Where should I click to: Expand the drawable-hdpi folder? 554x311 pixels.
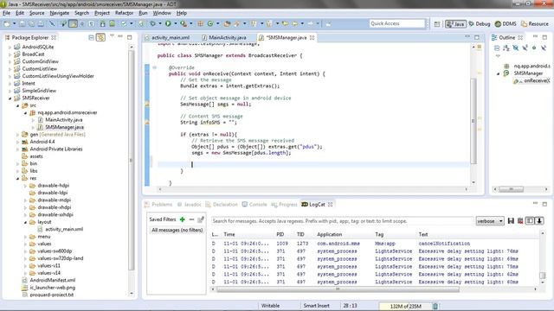(25, 186)
